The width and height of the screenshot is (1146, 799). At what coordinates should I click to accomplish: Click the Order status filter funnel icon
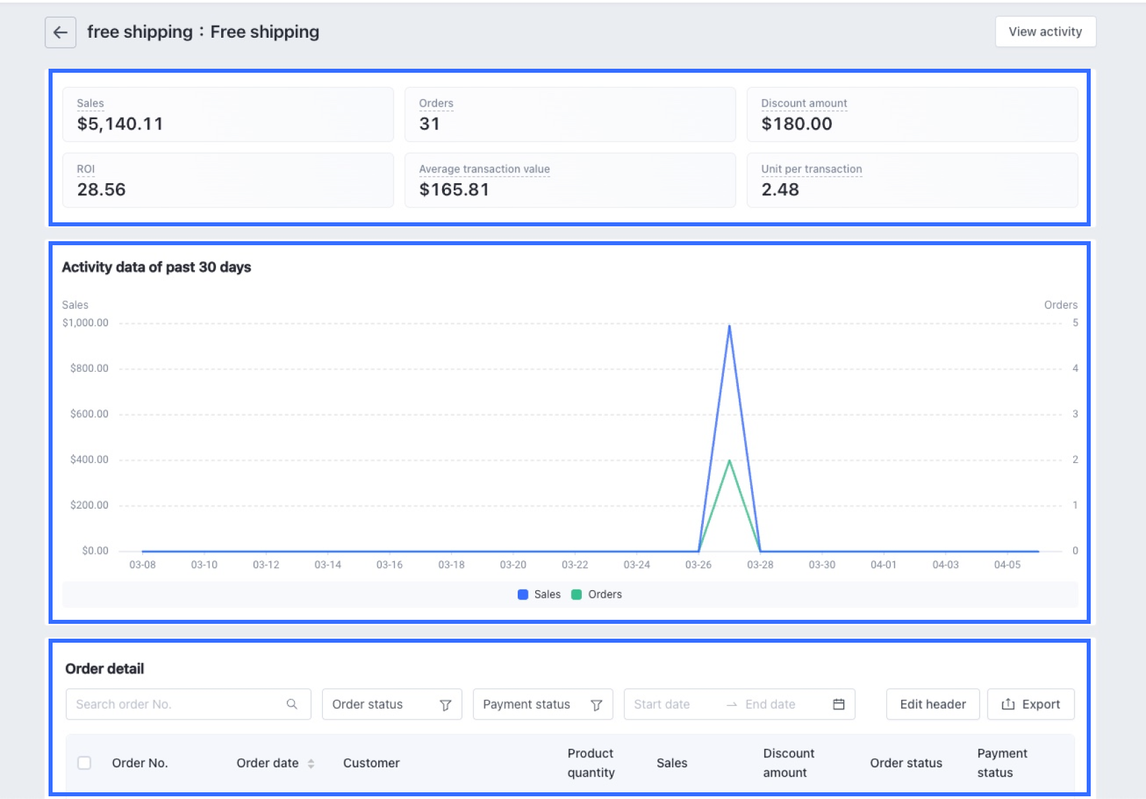click(445, 705)
